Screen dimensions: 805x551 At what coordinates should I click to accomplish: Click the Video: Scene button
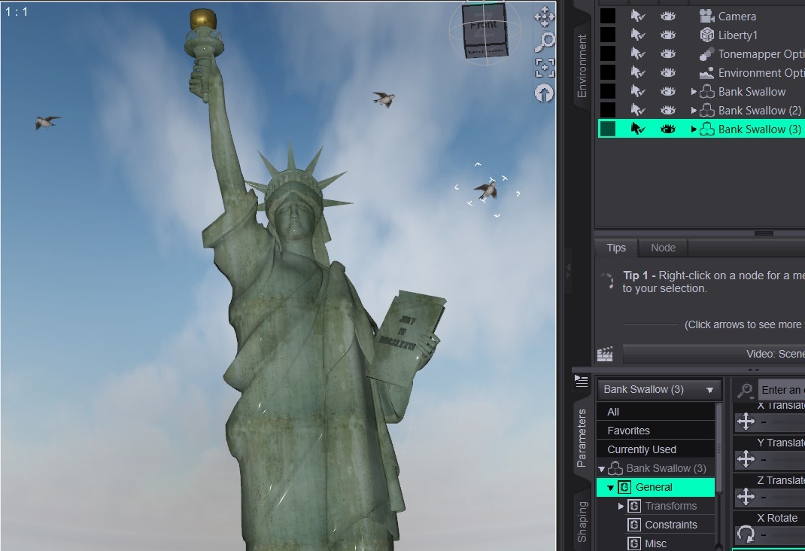(714, 354)
